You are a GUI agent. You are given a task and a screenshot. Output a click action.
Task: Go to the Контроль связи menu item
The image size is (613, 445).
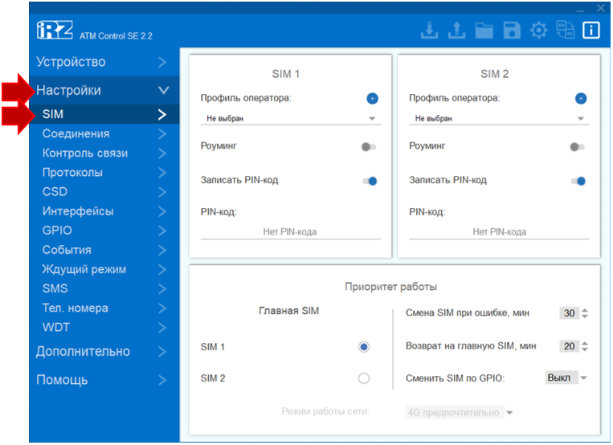pyautogui.click(x=102, y=153)
